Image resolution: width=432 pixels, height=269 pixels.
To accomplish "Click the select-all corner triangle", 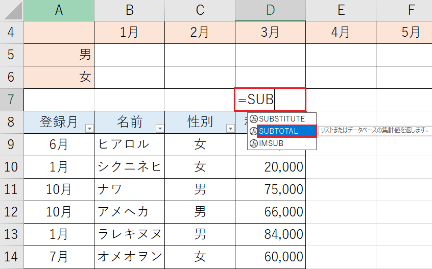I will [13, 11].
